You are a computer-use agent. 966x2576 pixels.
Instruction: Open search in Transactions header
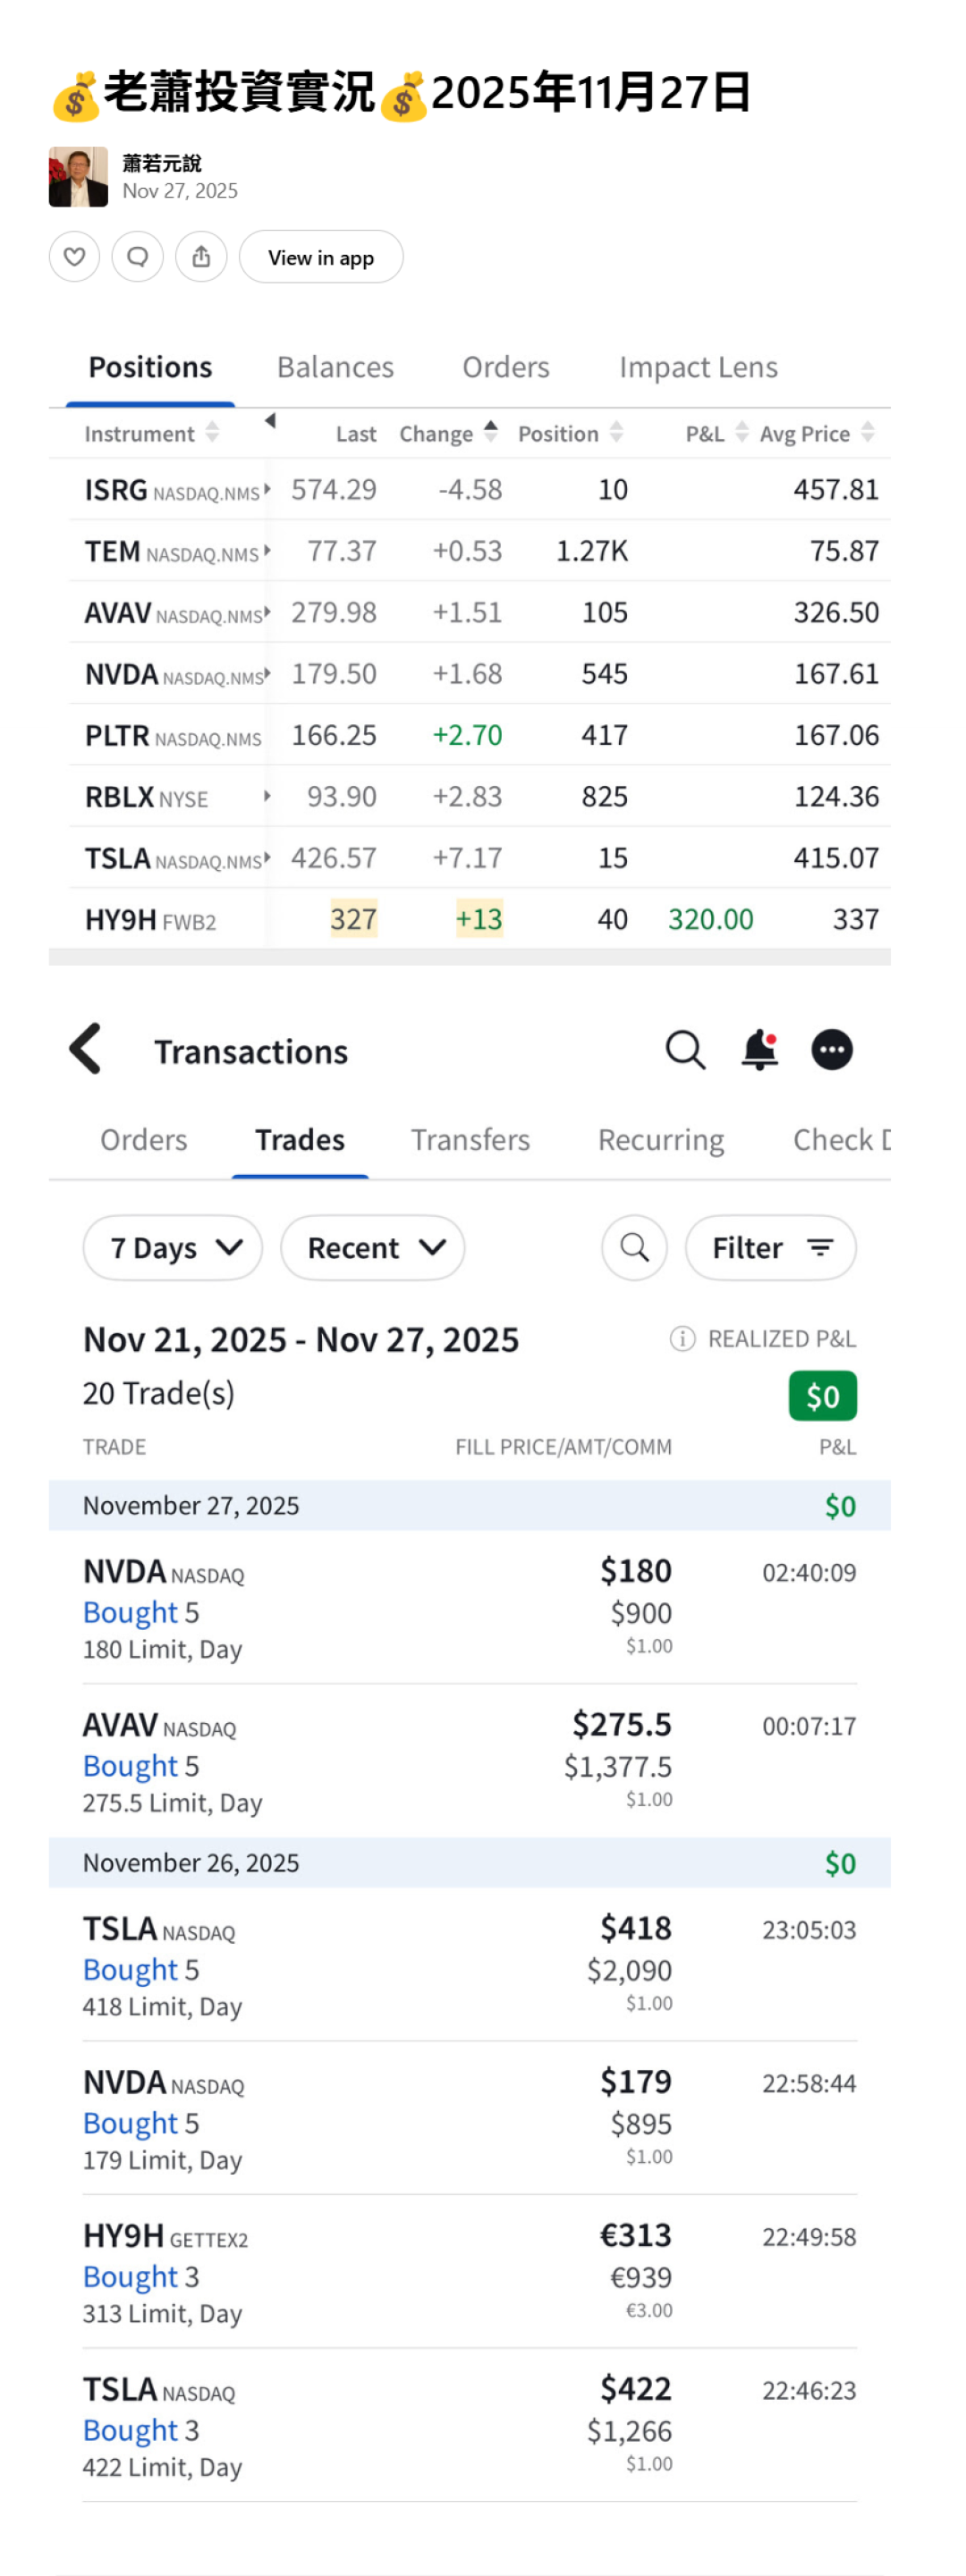coord(685,1050)
